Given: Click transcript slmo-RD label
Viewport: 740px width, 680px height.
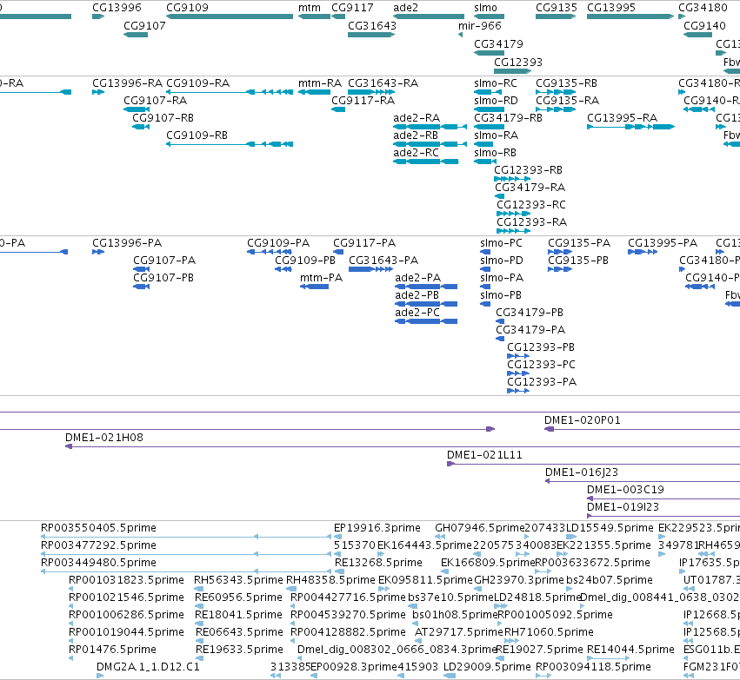Looking at the screenshot, I should pos(496,101).
